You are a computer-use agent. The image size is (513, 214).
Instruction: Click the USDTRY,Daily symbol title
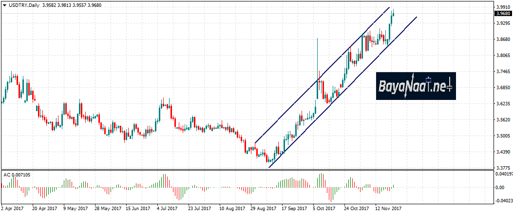tap(23, 5)
